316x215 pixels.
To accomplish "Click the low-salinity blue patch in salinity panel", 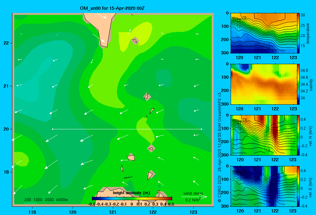I will [x=245, y=68].
